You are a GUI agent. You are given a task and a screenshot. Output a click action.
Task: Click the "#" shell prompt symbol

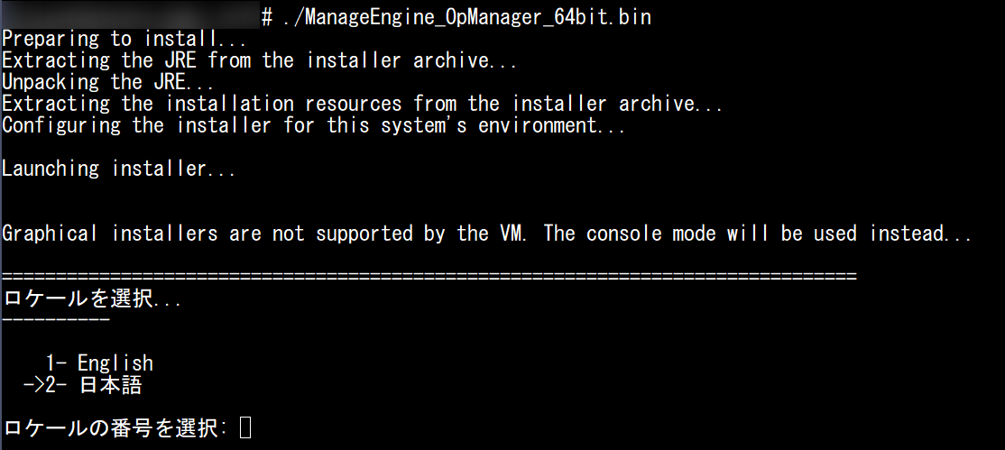tap(267, 17)
